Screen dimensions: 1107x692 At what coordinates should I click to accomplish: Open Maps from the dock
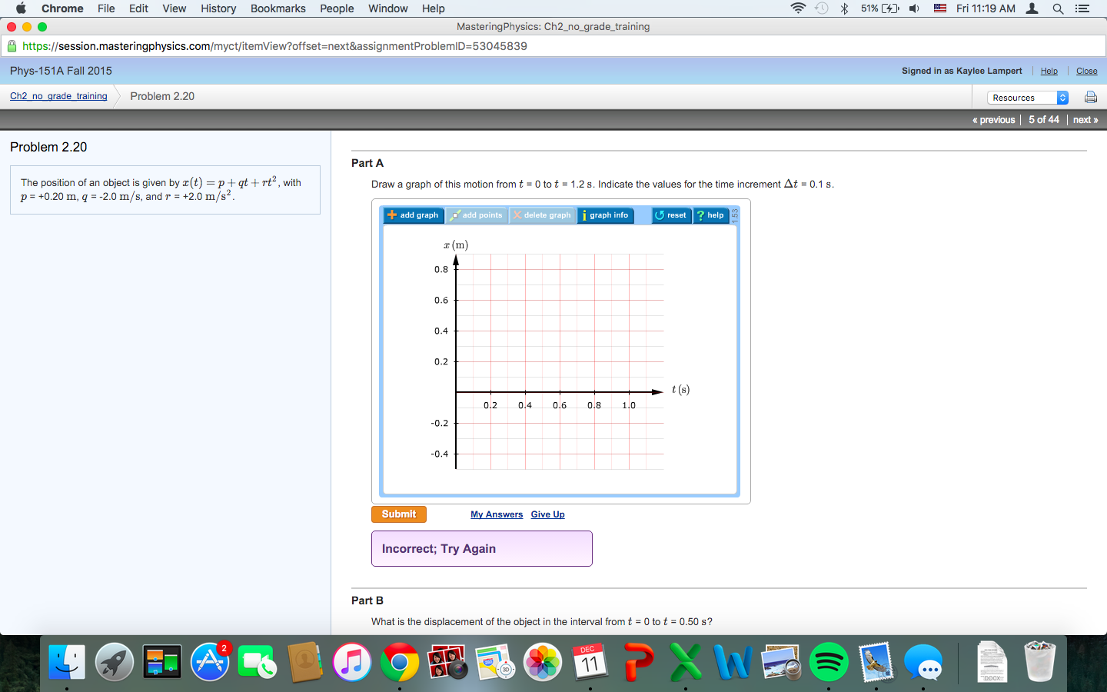495,662
